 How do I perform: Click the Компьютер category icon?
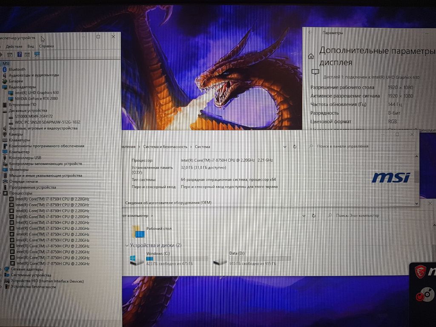click(5, 152)
